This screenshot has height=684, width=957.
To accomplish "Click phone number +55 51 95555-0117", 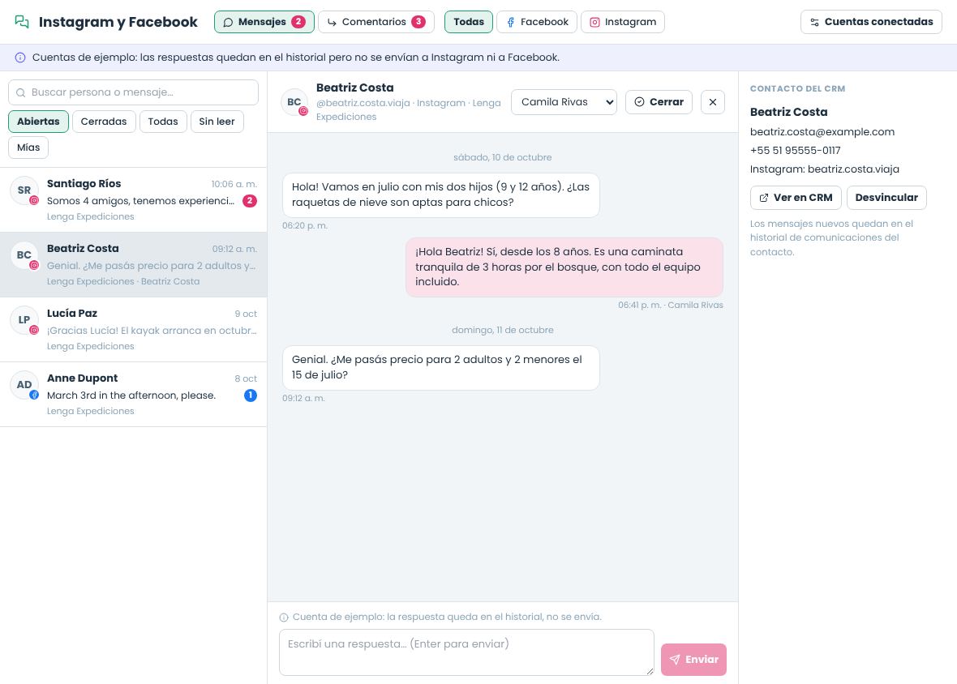I will (x=796, y=151).
